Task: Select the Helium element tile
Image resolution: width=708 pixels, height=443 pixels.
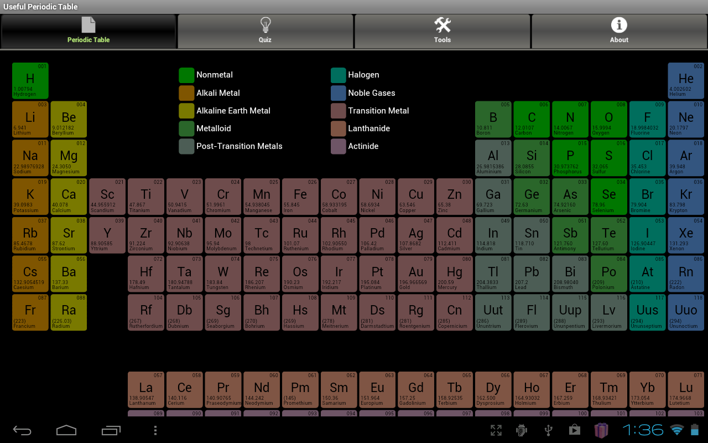Action: 686,81
